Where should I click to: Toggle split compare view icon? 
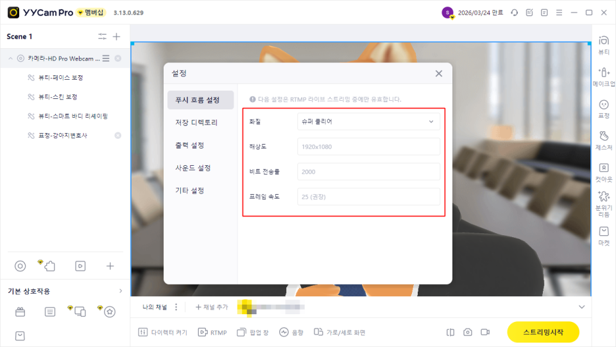(450, 332)
